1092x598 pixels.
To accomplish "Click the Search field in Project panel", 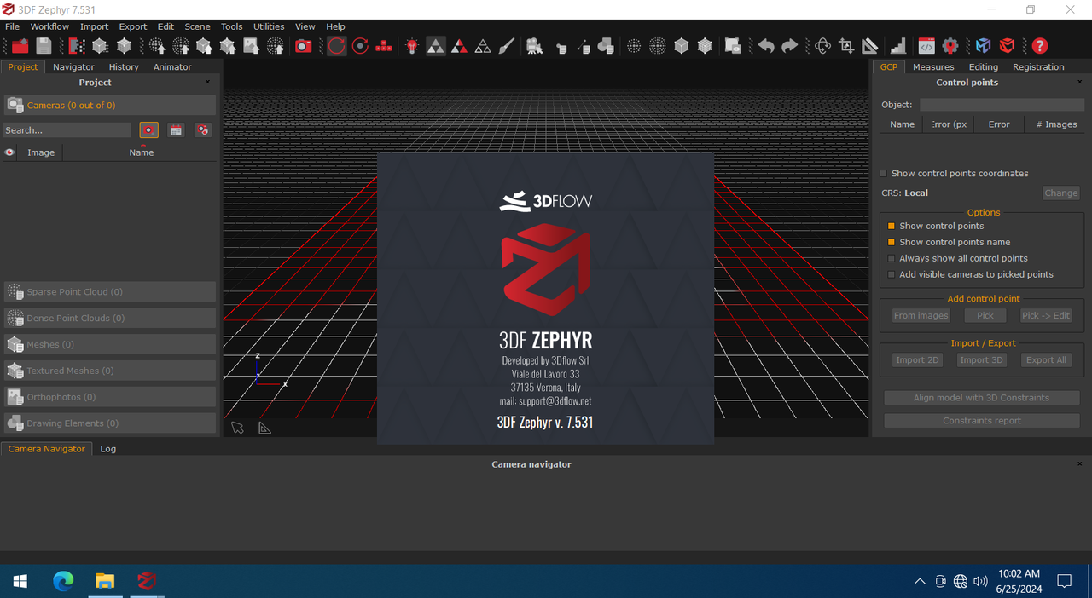I will coord(67,130).
